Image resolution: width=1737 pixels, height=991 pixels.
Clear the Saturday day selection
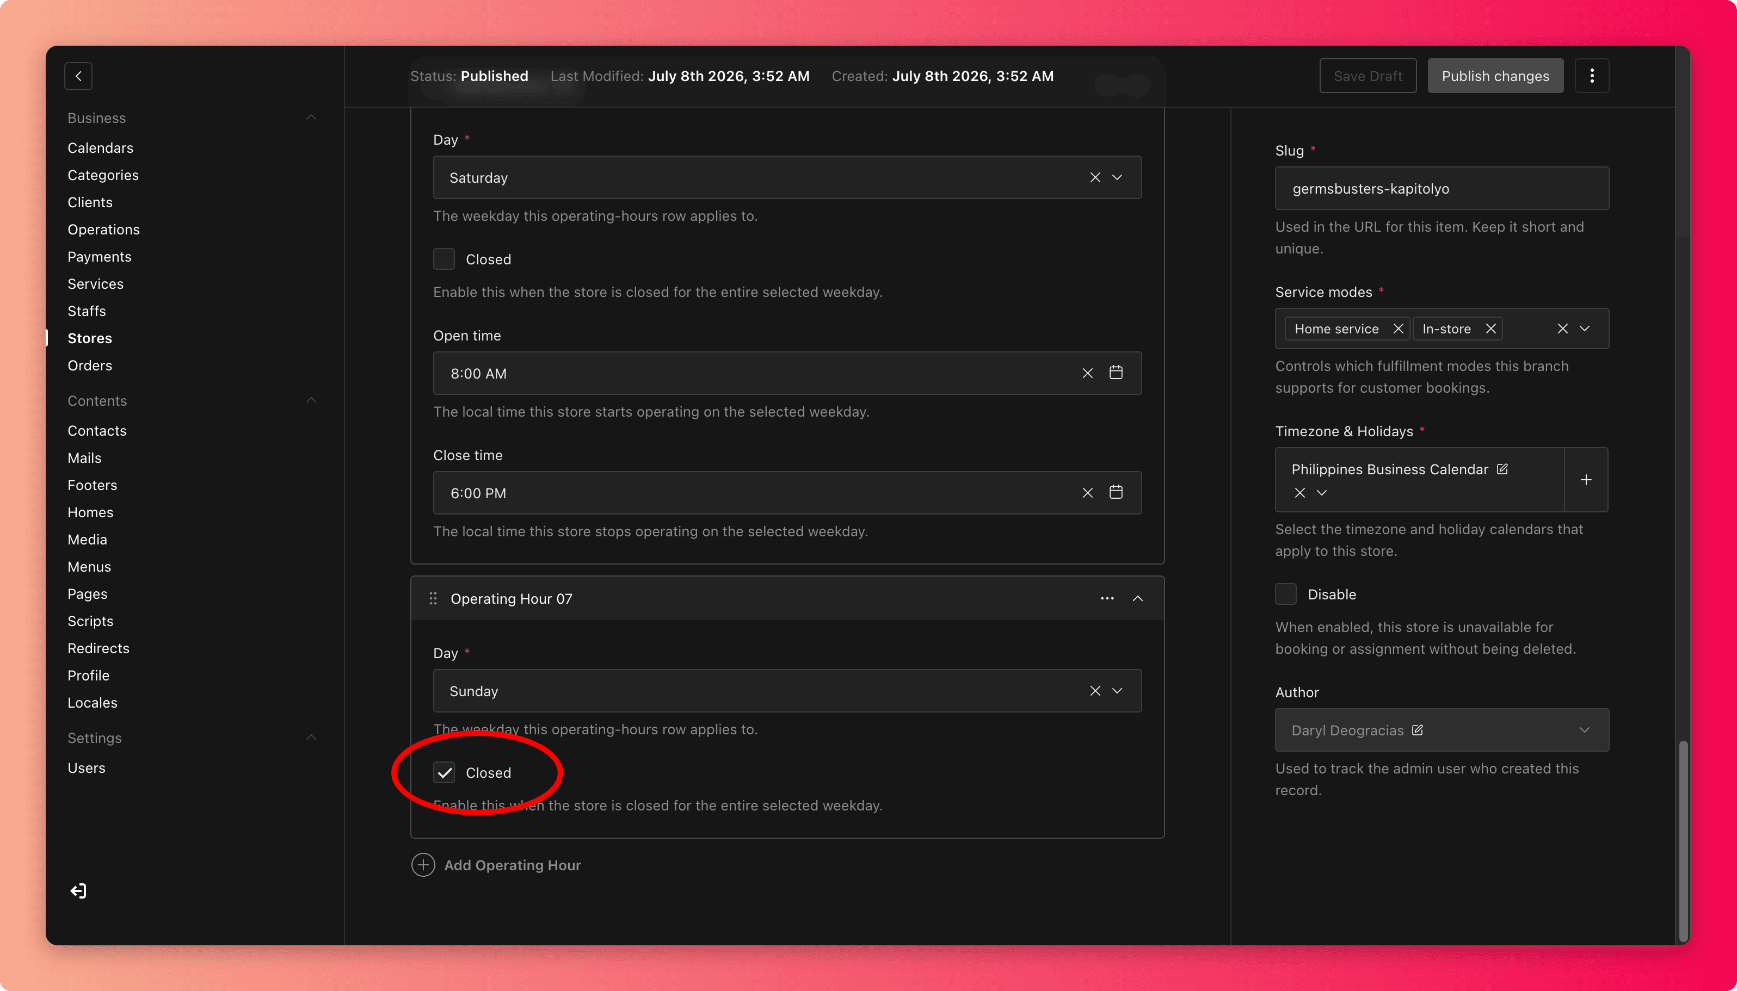tap(1094, 177)
